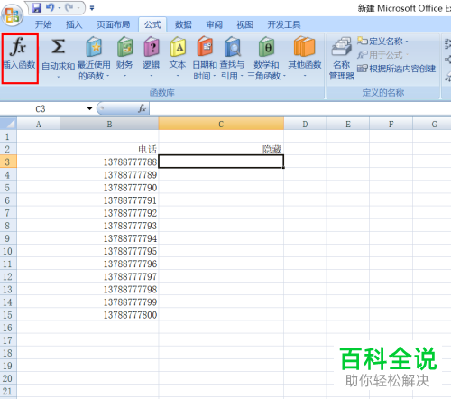Select cell with 13788777798

pos(109,289)
